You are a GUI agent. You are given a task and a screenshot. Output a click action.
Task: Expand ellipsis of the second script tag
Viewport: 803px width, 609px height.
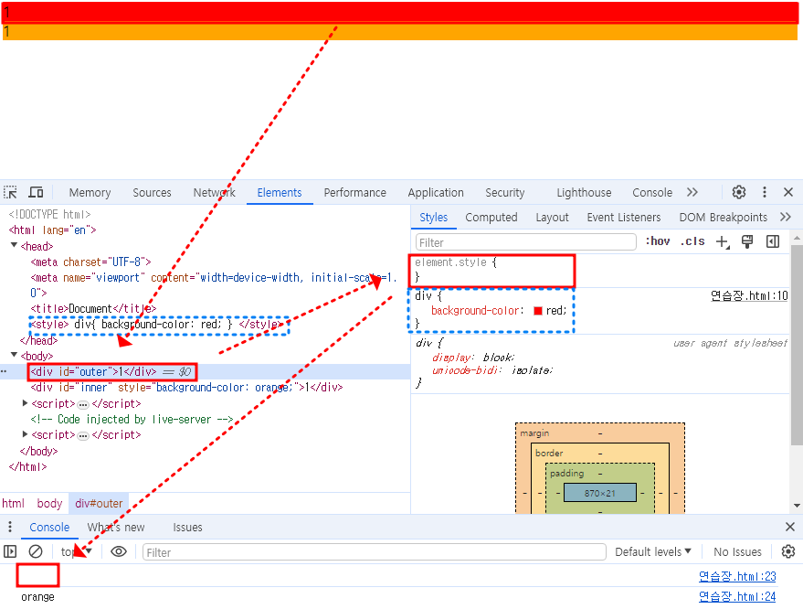(83, 436)
